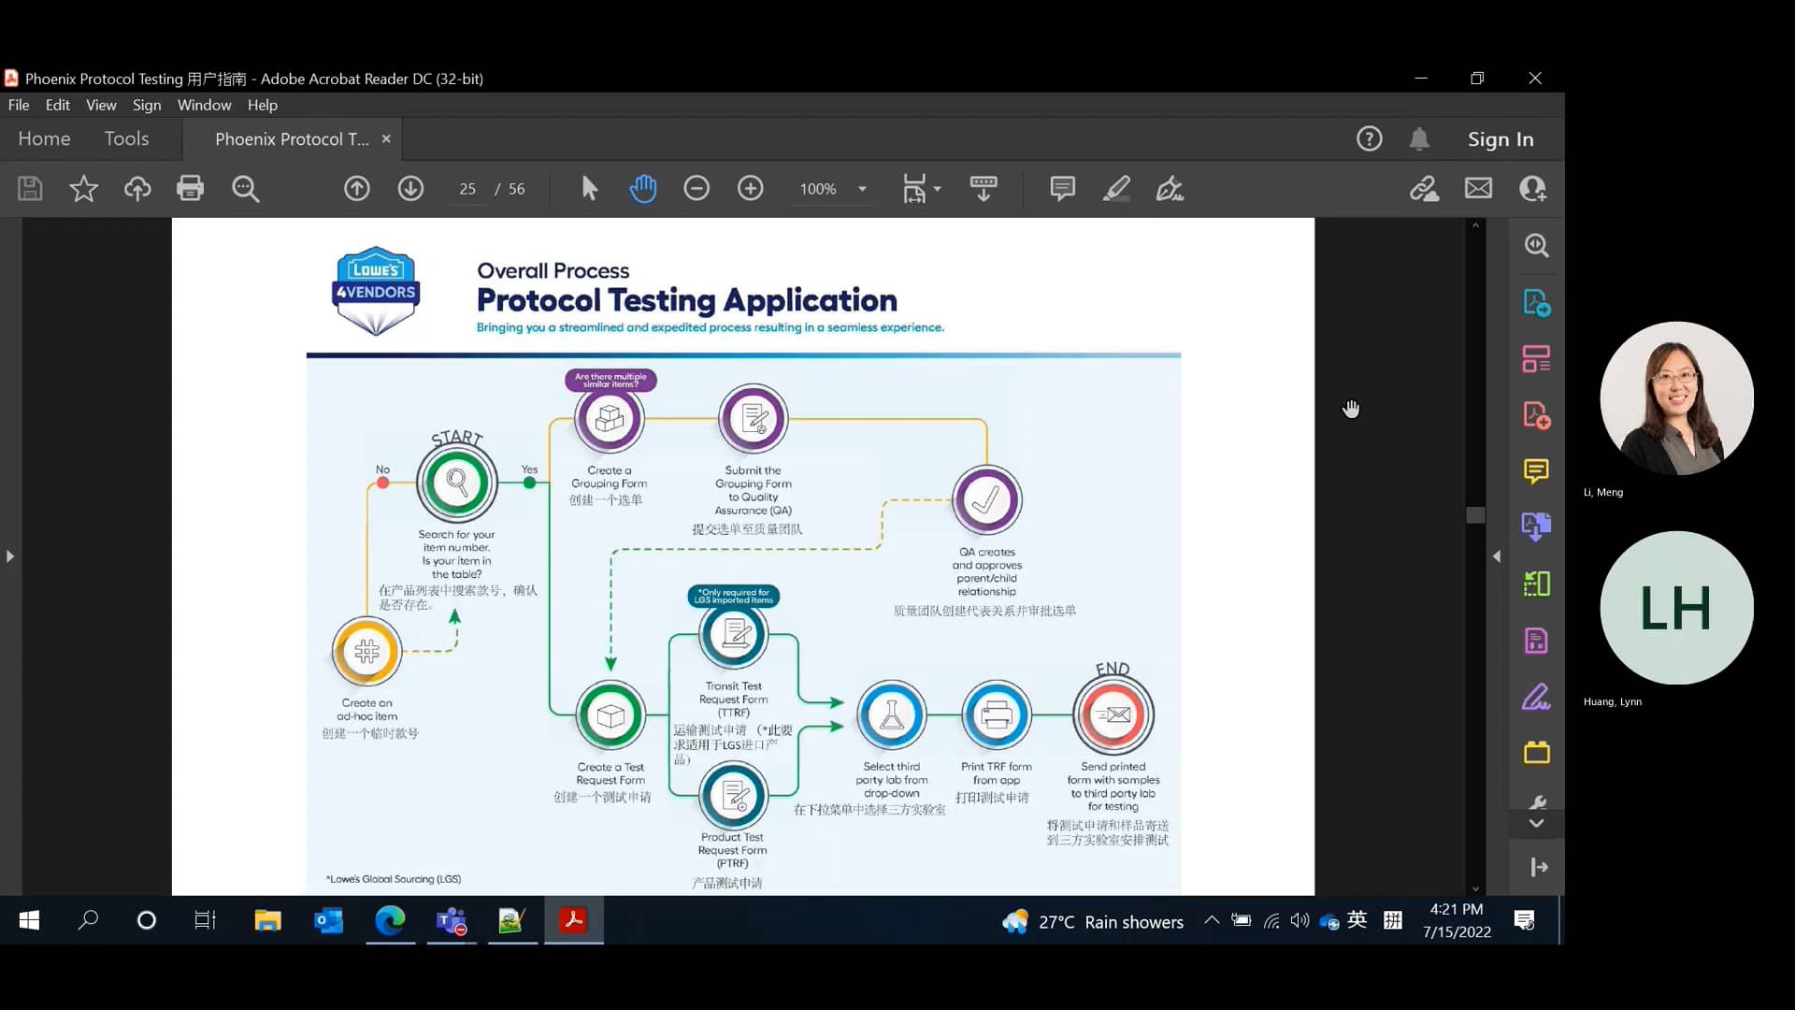Select the Hand pan tool
The width and height of the screenshot is (1795, 1010).
pos(642,189)
